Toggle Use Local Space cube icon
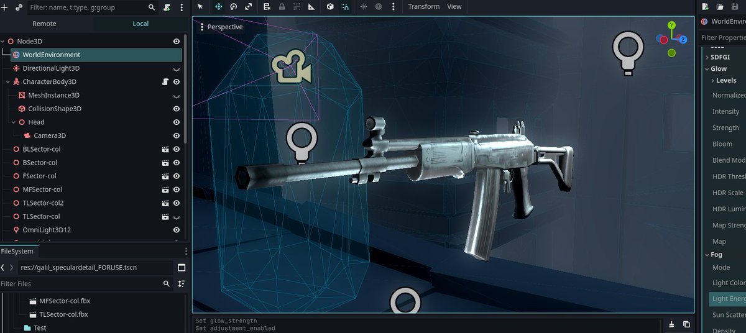The width and height of the screenshot is (746, 333). tap(330, 7)
